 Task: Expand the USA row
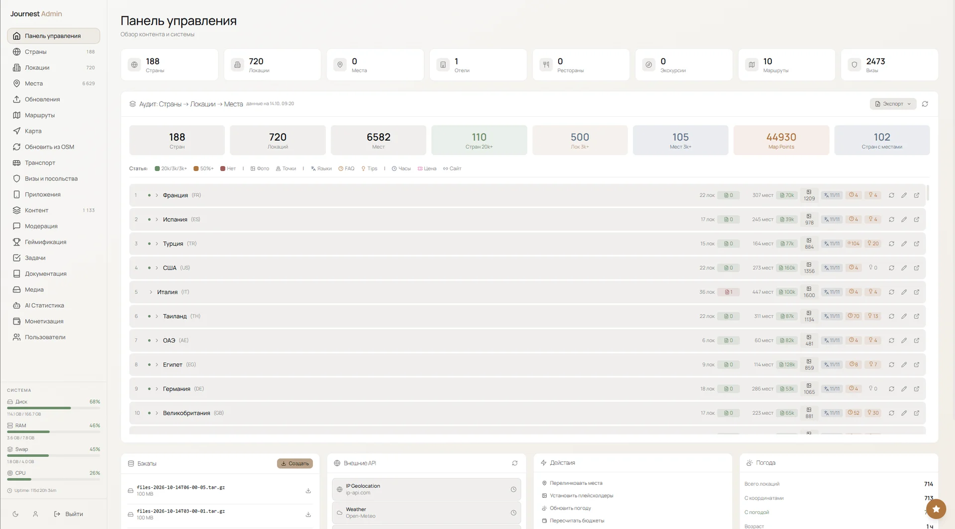pos(157,267)
